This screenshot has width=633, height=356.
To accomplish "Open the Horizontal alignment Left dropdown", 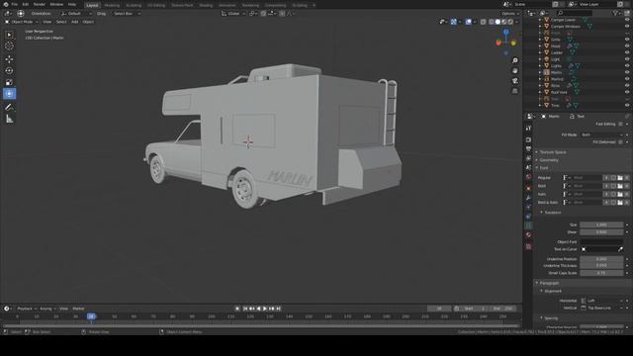I will tap(601, 301).
